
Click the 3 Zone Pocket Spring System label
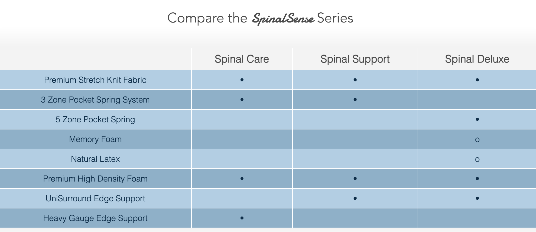click(95, 100)
